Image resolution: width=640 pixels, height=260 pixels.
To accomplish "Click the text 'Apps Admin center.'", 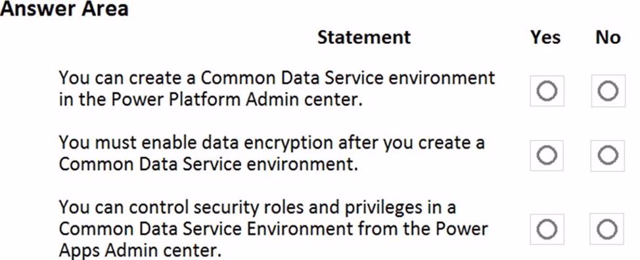I will point(140,251).
